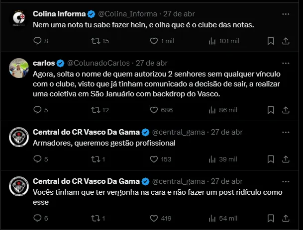The width and height of the screenshot is (303, 230).
Task: Bookmark Colina Informa's tweet
Action: coord(270,41)
